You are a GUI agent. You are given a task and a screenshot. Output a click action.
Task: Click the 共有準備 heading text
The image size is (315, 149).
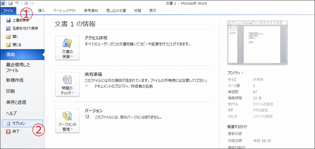pyautogui.click(x=94, y=75)
